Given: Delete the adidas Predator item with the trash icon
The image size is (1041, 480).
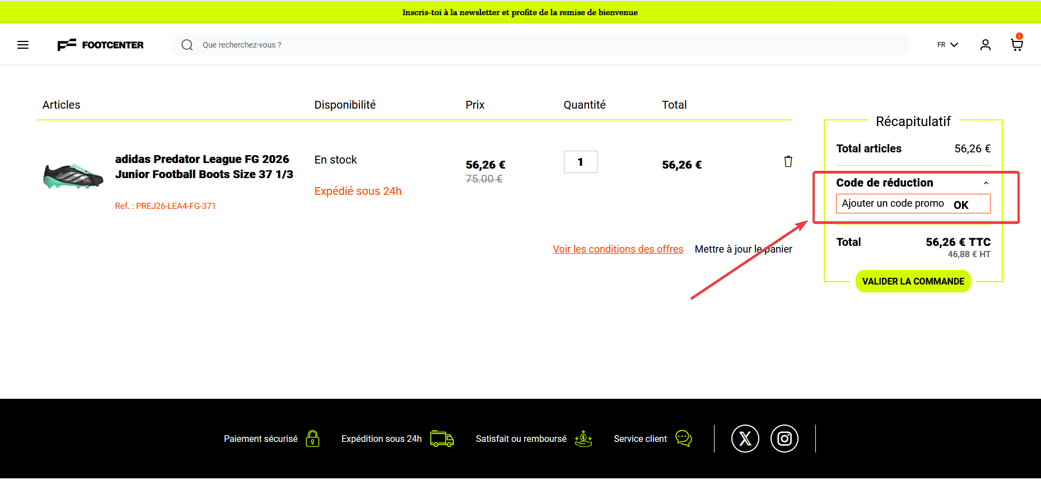Looking at the screenshot, I should click(x=788, y=161).
